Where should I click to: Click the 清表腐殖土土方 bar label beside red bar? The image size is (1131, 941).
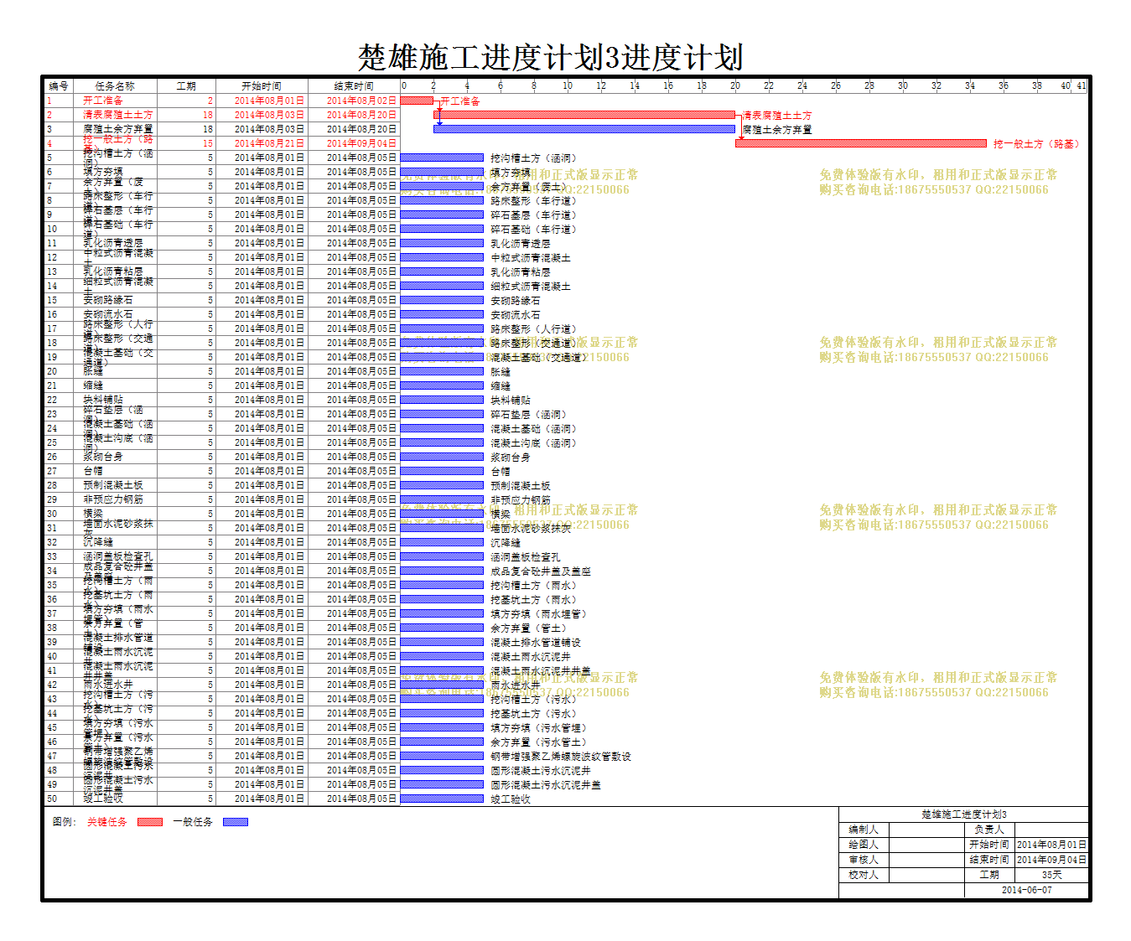point(777,116)
